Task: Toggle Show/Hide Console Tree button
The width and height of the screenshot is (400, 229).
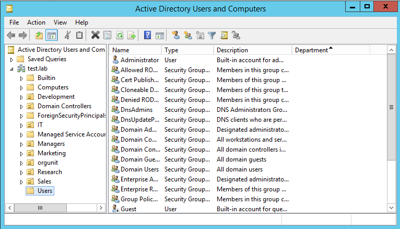Action: coord(52,35)
